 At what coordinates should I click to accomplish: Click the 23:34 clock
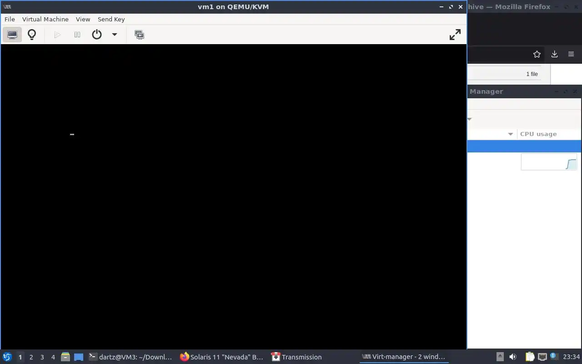572,357
